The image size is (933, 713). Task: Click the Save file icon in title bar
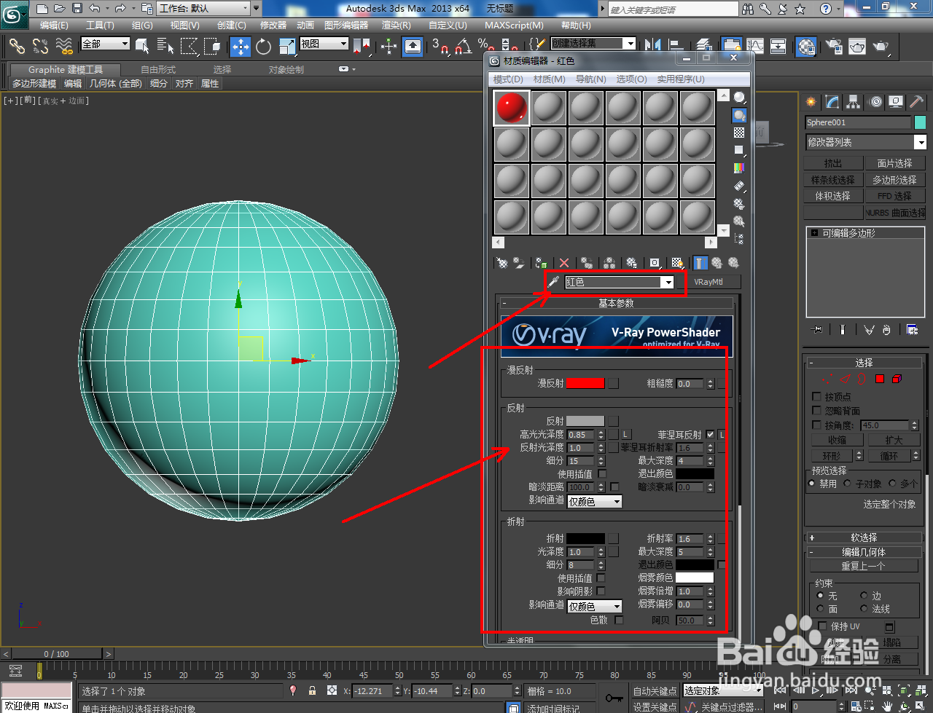77,9
